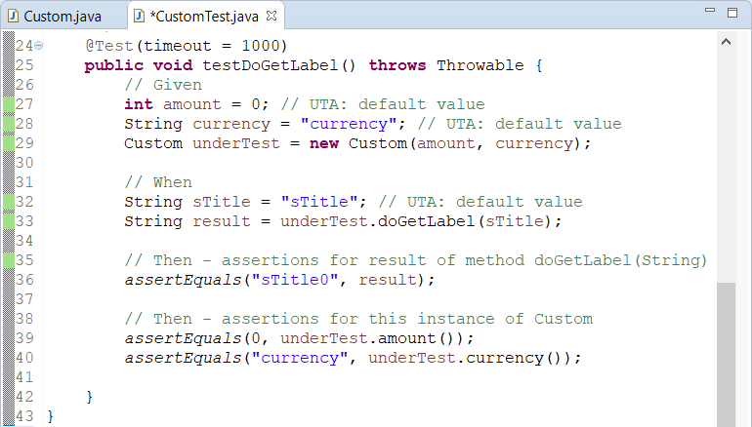Maximize the editor area

tap(732, 13)
